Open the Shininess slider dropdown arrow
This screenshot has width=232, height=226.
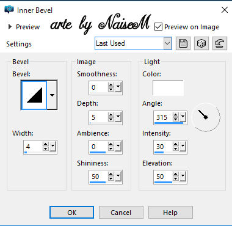118,176
